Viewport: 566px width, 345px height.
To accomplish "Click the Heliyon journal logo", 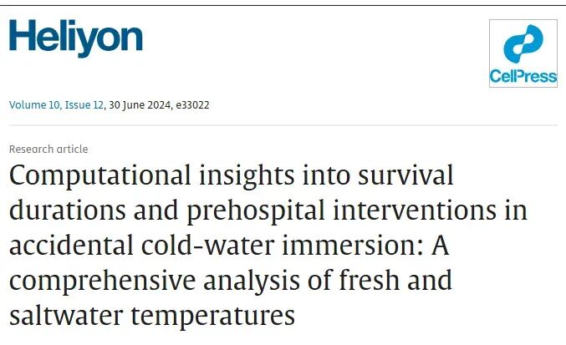I will point(76,38).
